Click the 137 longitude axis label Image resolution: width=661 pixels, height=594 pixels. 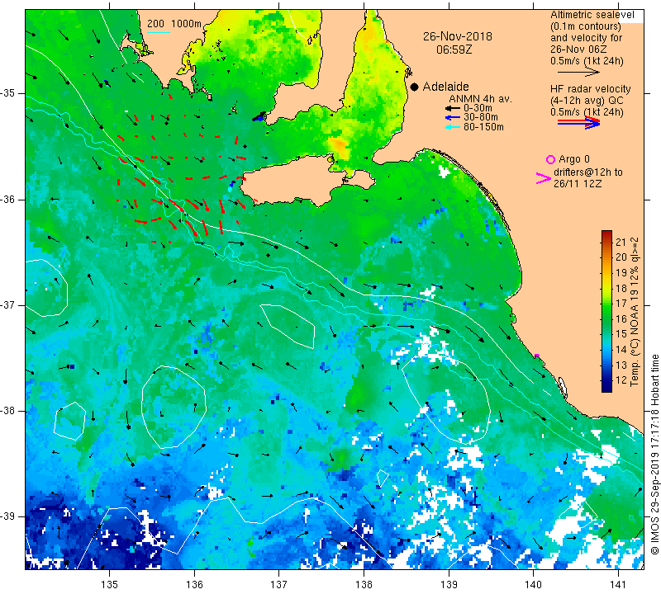pyautogui.click(x=278, y=585)
